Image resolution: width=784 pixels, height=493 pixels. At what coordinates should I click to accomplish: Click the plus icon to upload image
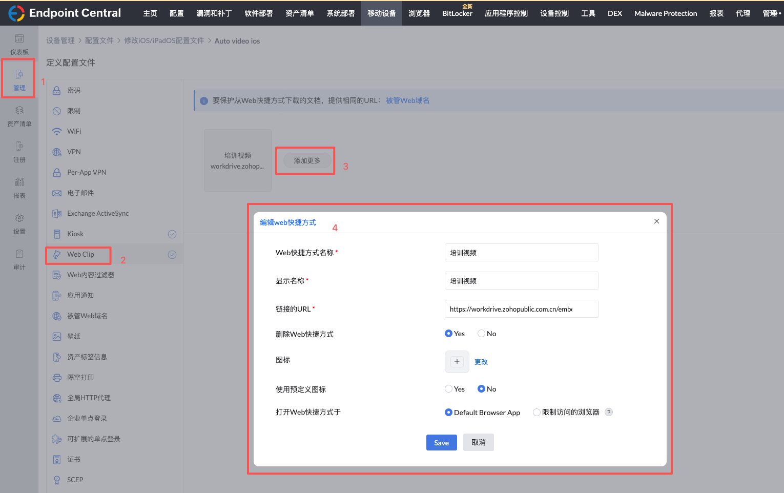point(457,361)
